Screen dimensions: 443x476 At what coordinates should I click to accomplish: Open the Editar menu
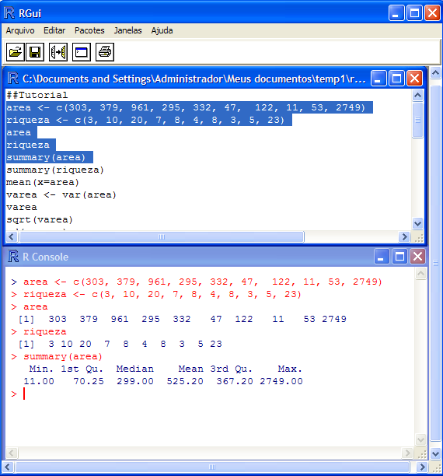54,30
